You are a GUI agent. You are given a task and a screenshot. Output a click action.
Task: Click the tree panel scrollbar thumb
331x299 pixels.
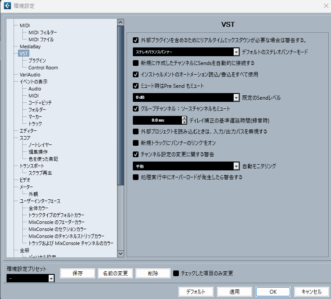[121, 106]
